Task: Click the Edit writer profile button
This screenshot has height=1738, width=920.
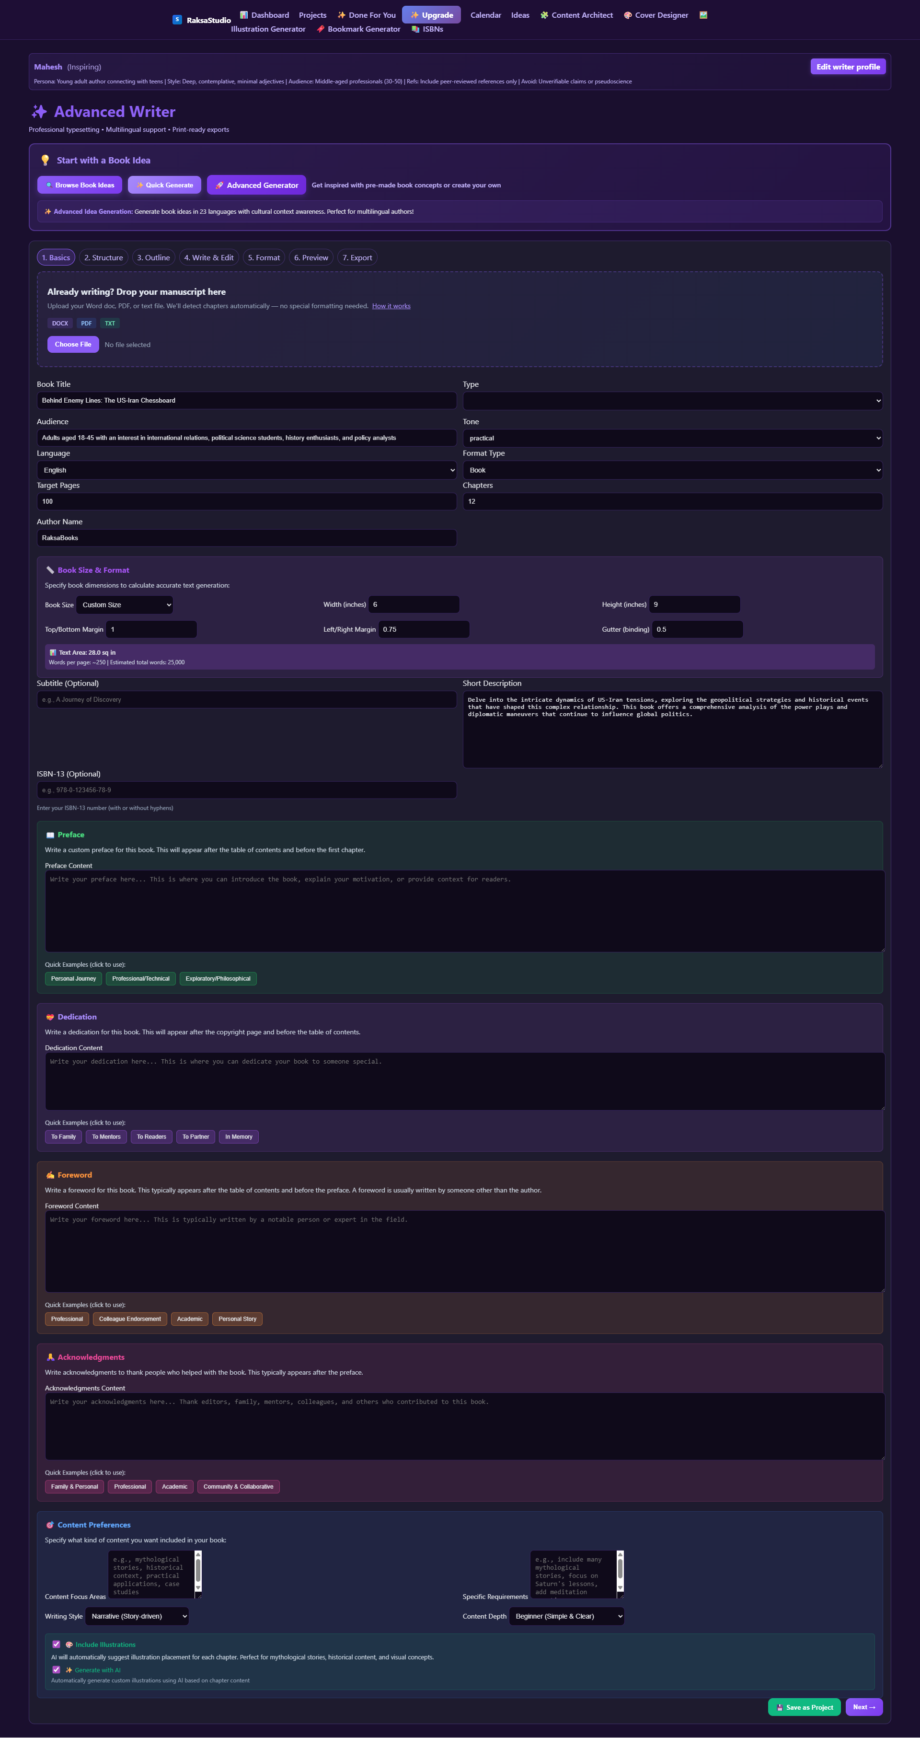Action: [x=848, y=66]
